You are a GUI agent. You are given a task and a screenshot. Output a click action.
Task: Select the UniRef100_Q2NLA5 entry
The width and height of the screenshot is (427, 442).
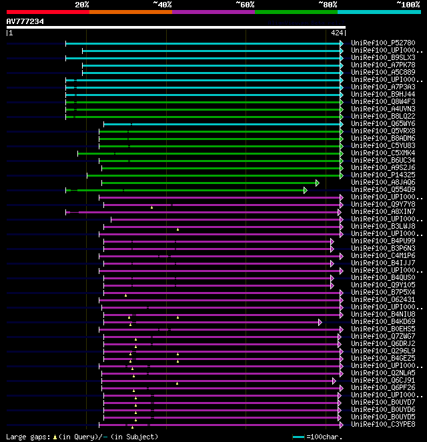tap(383, 373)
